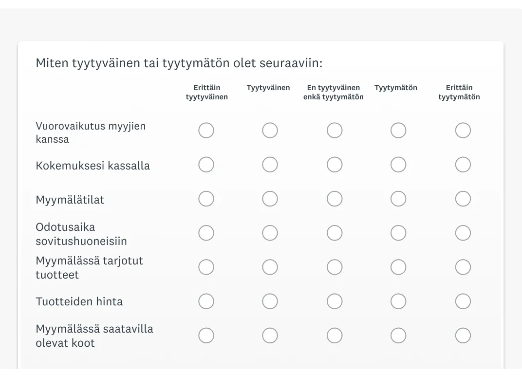Screen dimensions: 522x375
Task: Select Tyytymätön for Kokemuksesi kassalla
Action: [398, 165]
